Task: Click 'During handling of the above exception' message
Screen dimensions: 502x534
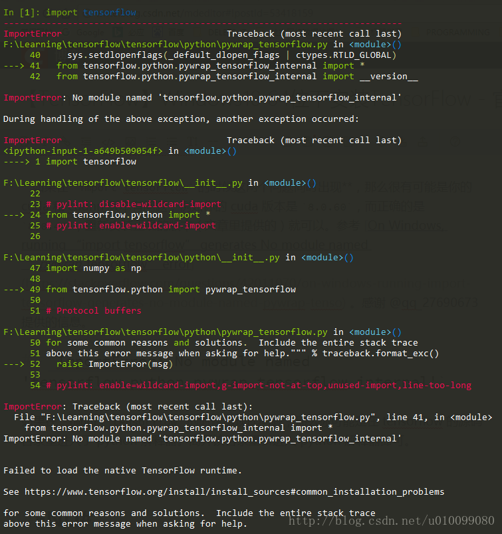Action: tap(181, 119)
